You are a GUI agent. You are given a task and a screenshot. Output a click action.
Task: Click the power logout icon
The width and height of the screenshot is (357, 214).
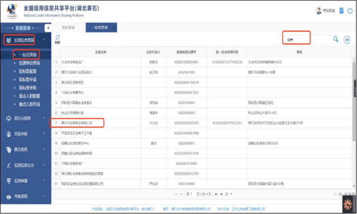click(350, 11)
